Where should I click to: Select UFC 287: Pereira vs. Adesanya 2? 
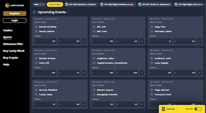coord(155,4)
